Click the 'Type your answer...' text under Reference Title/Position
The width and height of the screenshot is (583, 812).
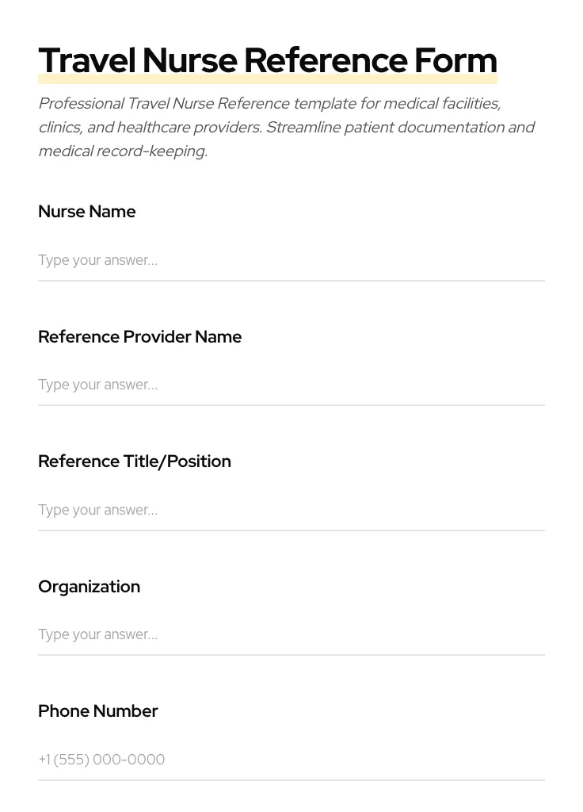[97, 510]
